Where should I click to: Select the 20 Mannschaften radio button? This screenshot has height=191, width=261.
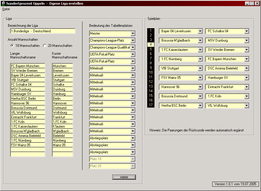pyautogui.click(x=45, y=46)
